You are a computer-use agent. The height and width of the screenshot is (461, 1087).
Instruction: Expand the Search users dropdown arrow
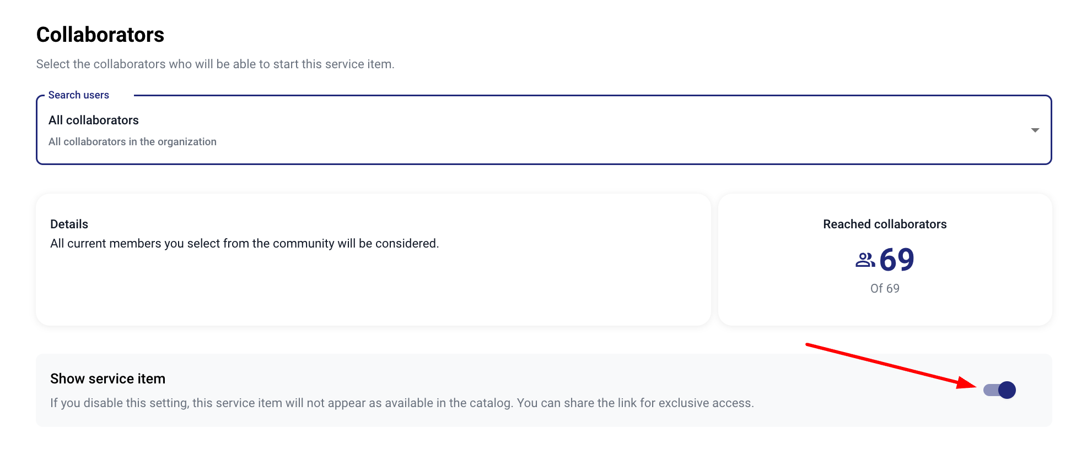pyautogui.click(x=1035, y=130)
